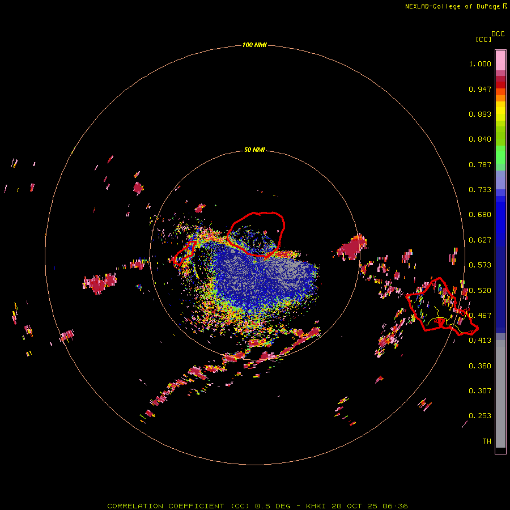Click the red-outlined island with yellow roads
This screenshot has height=510, width=510.
click(441, 306)
